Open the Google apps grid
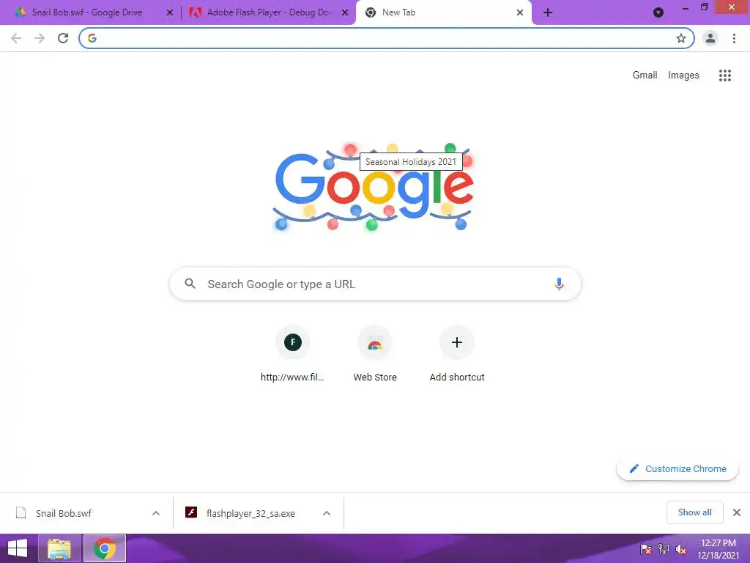 pos(725,76)
